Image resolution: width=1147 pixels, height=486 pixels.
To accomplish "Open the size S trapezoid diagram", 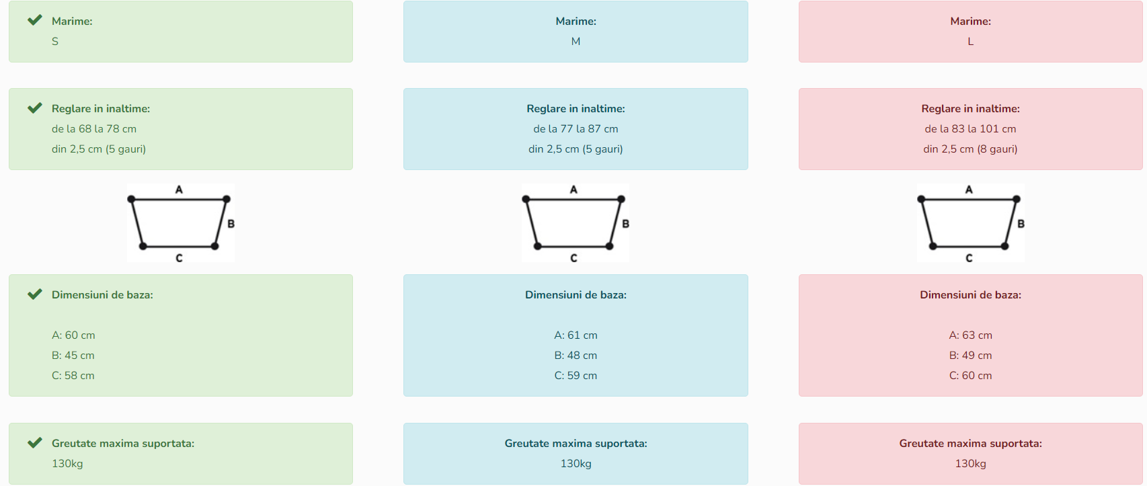I will 181,223.
